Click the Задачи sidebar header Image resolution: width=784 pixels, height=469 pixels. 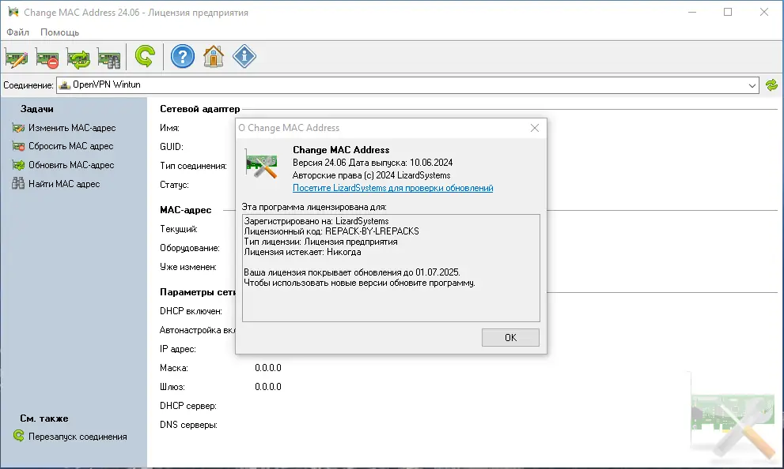pos(36,109)
